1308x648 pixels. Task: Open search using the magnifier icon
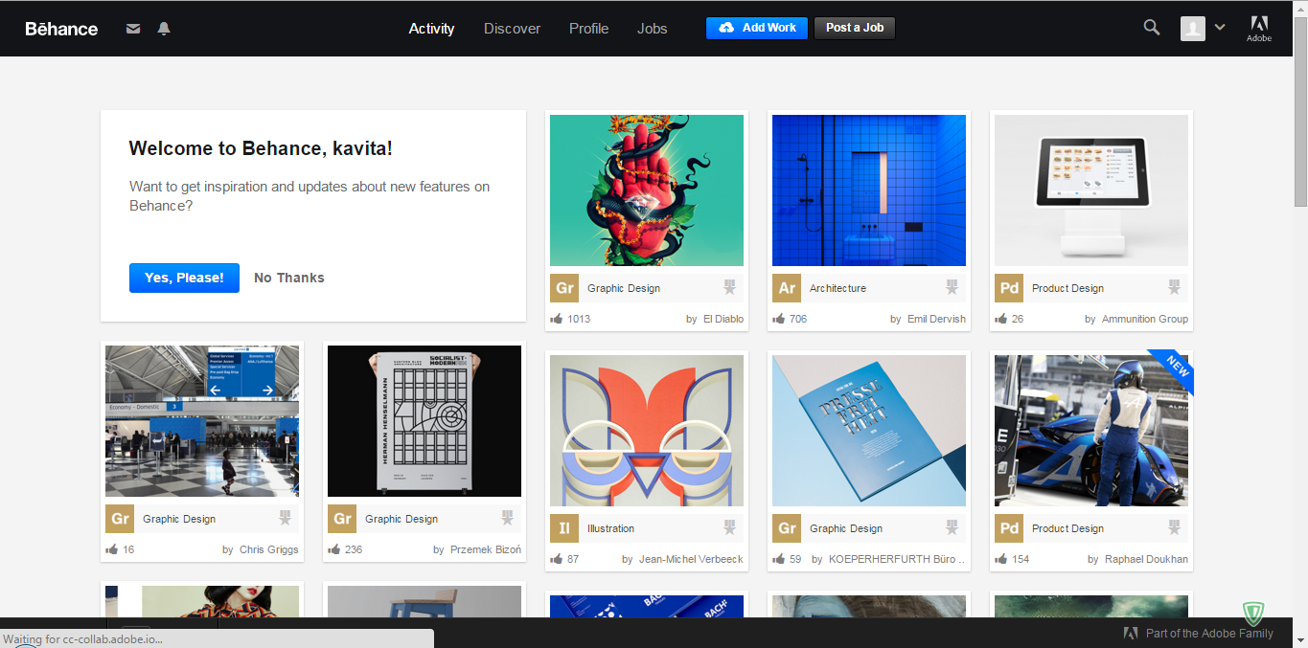(x=1151, y=28)
